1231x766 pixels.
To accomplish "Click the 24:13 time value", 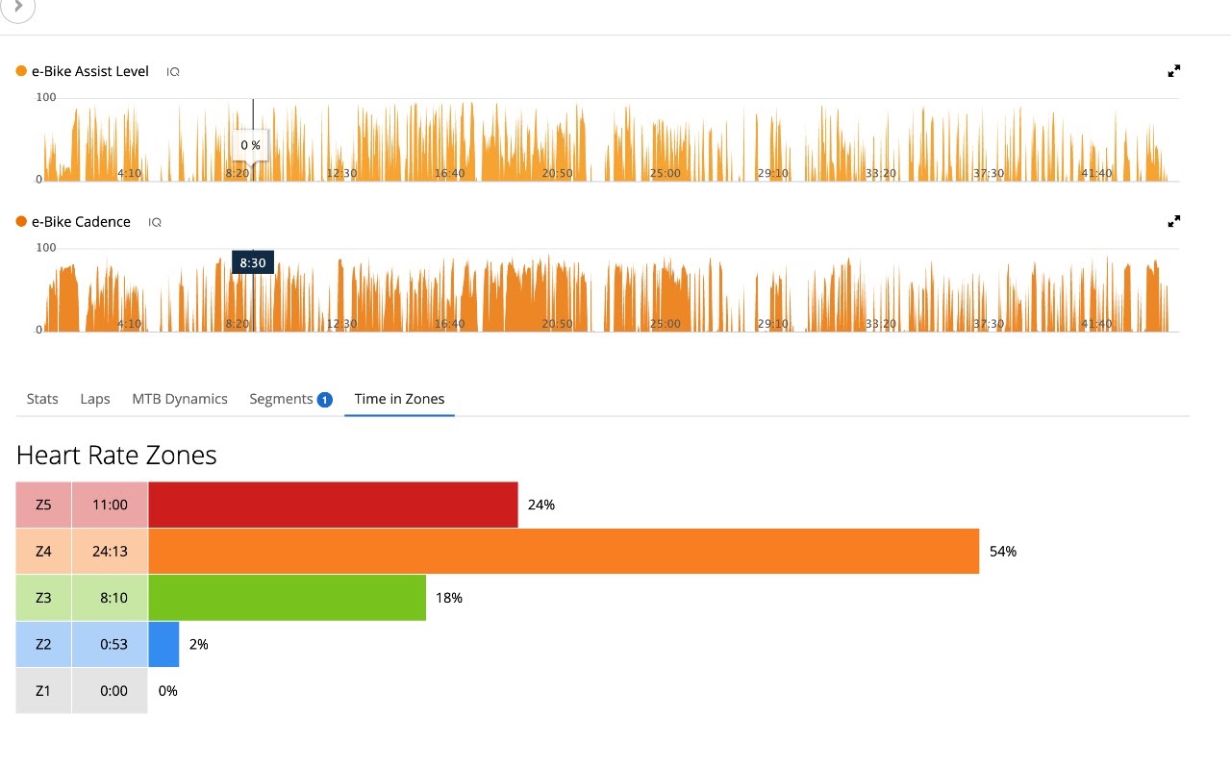I will tap(110, 551).
